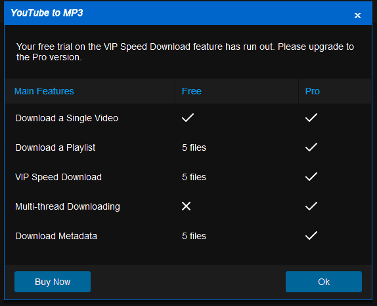Click the Download a Playlist row label
377x306 pixels.
[x=55, y=147]
